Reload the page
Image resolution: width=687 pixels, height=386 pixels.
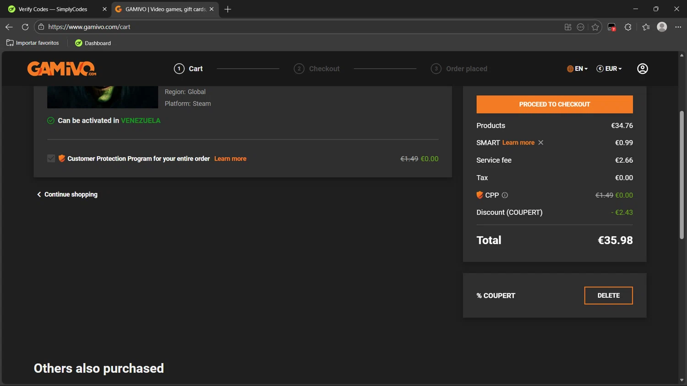coord(25,27)
